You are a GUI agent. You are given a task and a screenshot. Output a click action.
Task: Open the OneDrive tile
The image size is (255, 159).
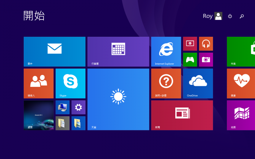(198, 83)
